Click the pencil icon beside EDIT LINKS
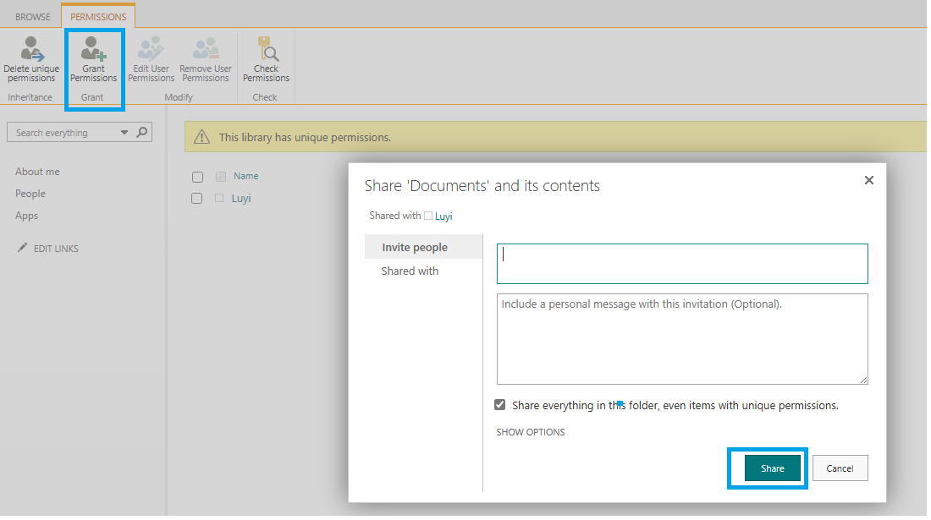The width and height of the screenshot is (931, 520). coord(23,248)
